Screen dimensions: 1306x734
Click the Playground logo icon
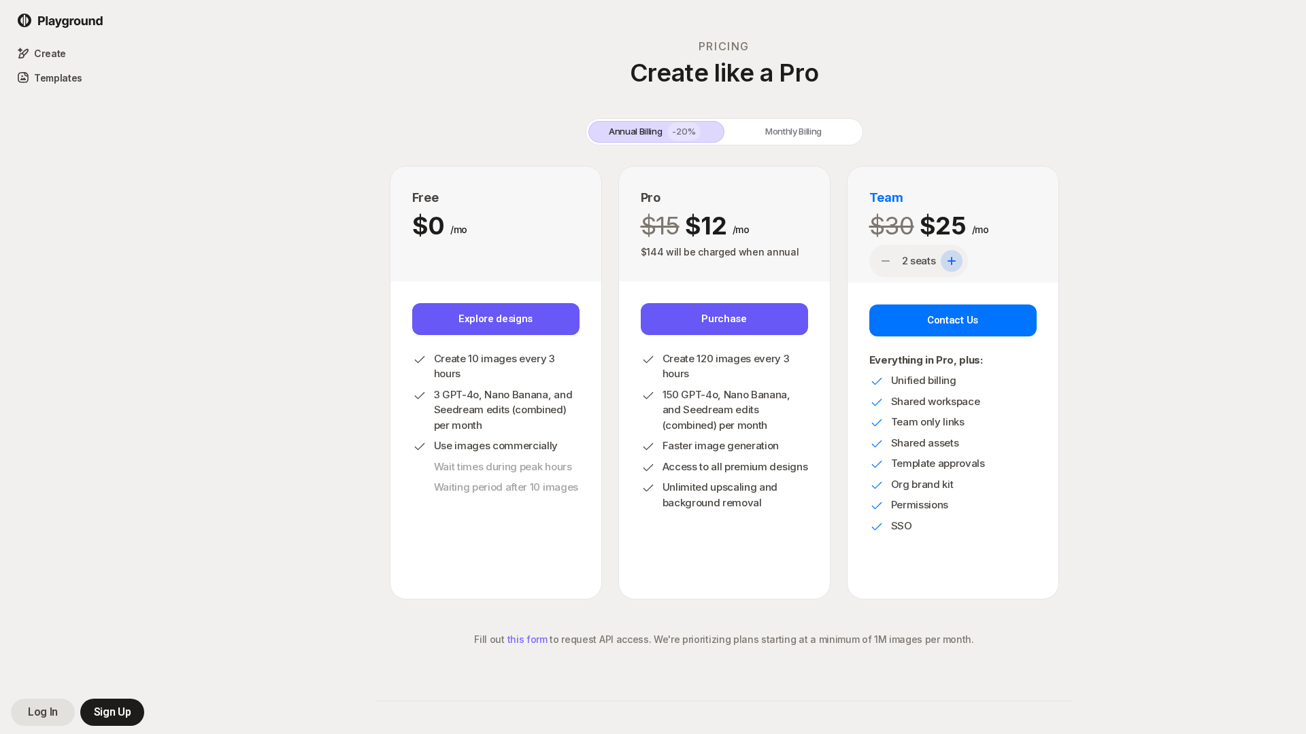24,20
